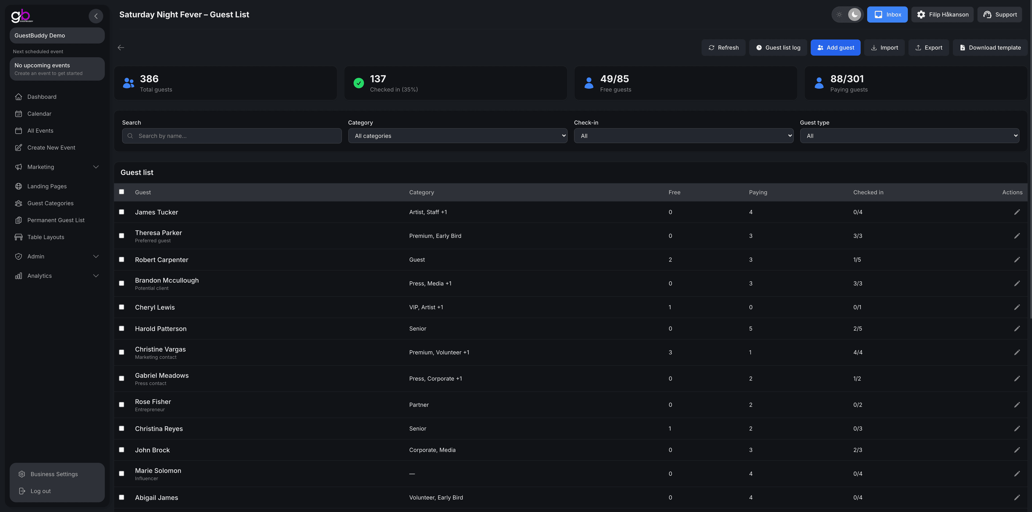The height and width of the screenshot is (512, 1032).
Task: Collapse the sidebar with the chevron button
Action: [96, 16]
